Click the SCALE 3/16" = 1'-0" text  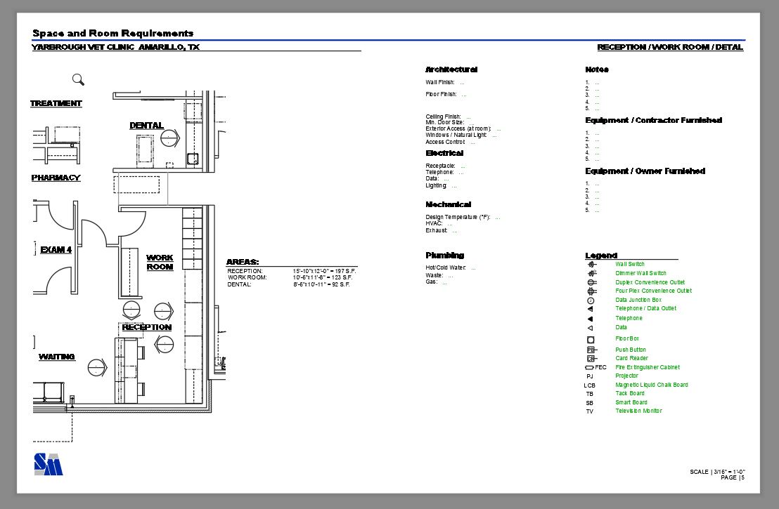pos(716,472)
